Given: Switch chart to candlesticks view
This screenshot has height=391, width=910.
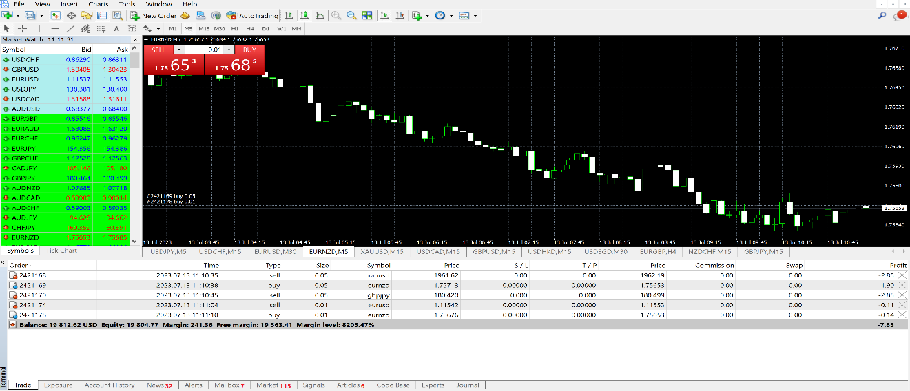Looking at the screenshot, I should click(x=303, y=15).
